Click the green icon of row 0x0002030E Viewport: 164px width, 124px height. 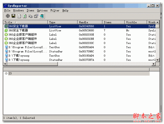(6, 35)
